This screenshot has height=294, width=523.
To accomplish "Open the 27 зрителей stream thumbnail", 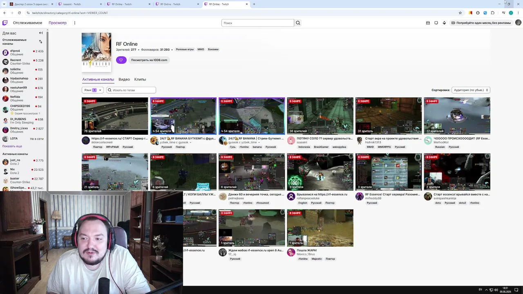I will pos(457,116).
